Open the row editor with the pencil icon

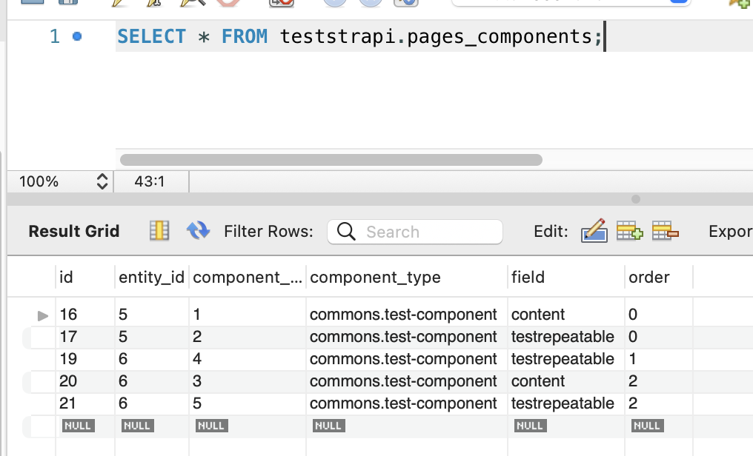click(594, 230)
